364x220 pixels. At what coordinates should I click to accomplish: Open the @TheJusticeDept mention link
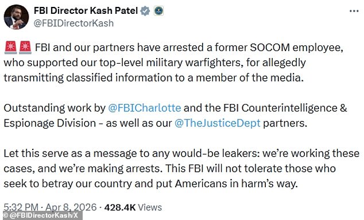(217, 123)
